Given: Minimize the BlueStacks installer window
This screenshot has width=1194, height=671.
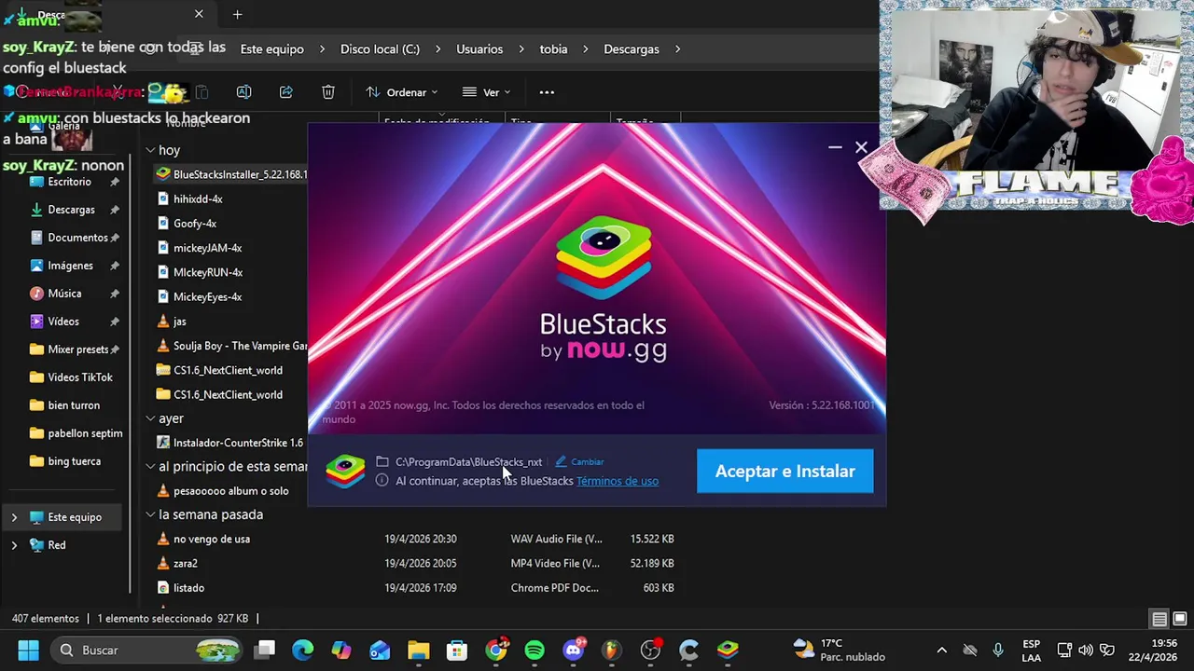Looking at the screenshot, I should (x=835, y=147).
